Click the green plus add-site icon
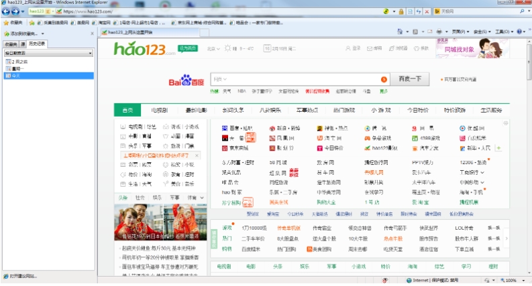Screen dimensions: 532x286 [x=498, y=148]
